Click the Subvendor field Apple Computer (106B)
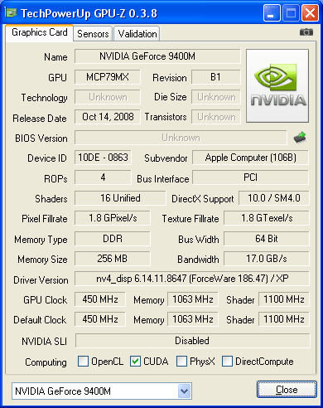The height and width of the screenshot is (408, 323). (250, 158)
